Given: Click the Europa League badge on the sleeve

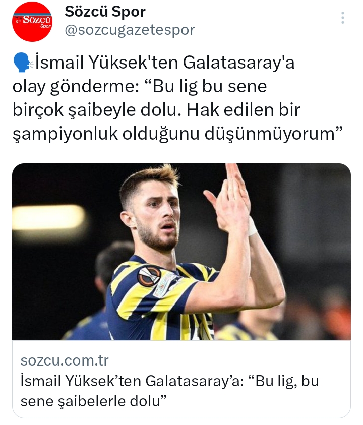Looking at the screenshot, I should click(x=149, y=276).
